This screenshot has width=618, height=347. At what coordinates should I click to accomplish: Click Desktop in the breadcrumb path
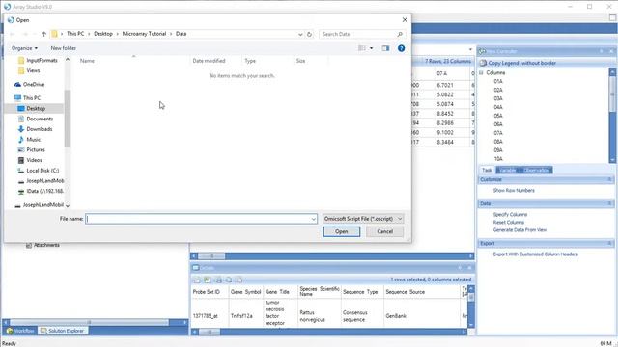103,34
